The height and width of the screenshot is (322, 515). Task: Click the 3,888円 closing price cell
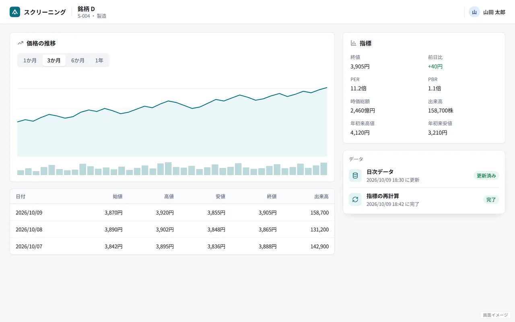[268, 246]
